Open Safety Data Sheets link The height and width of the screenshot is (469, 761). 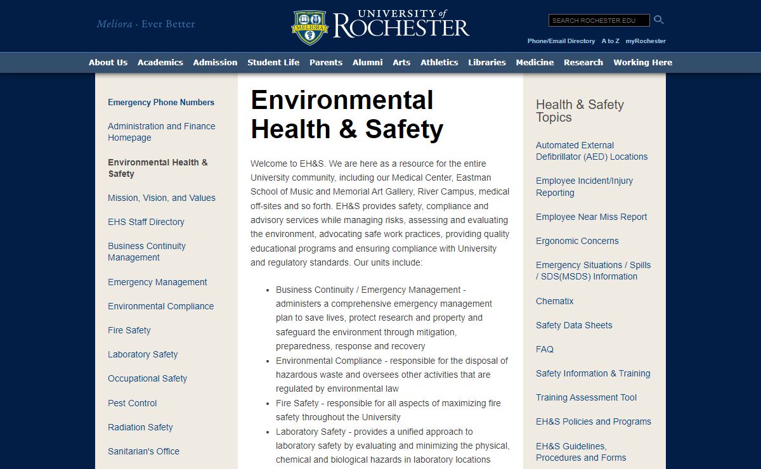[574, 325]
